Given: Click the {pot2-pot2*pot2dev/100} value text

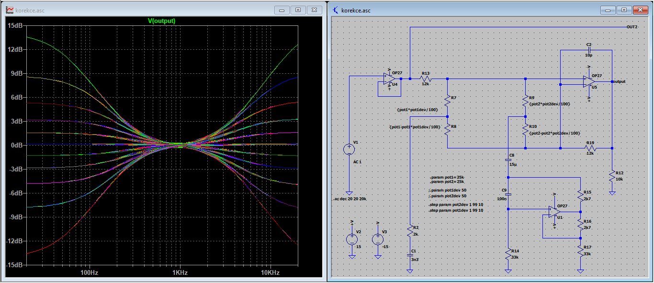Looking at the screenshot, I should tap(554, 133).
